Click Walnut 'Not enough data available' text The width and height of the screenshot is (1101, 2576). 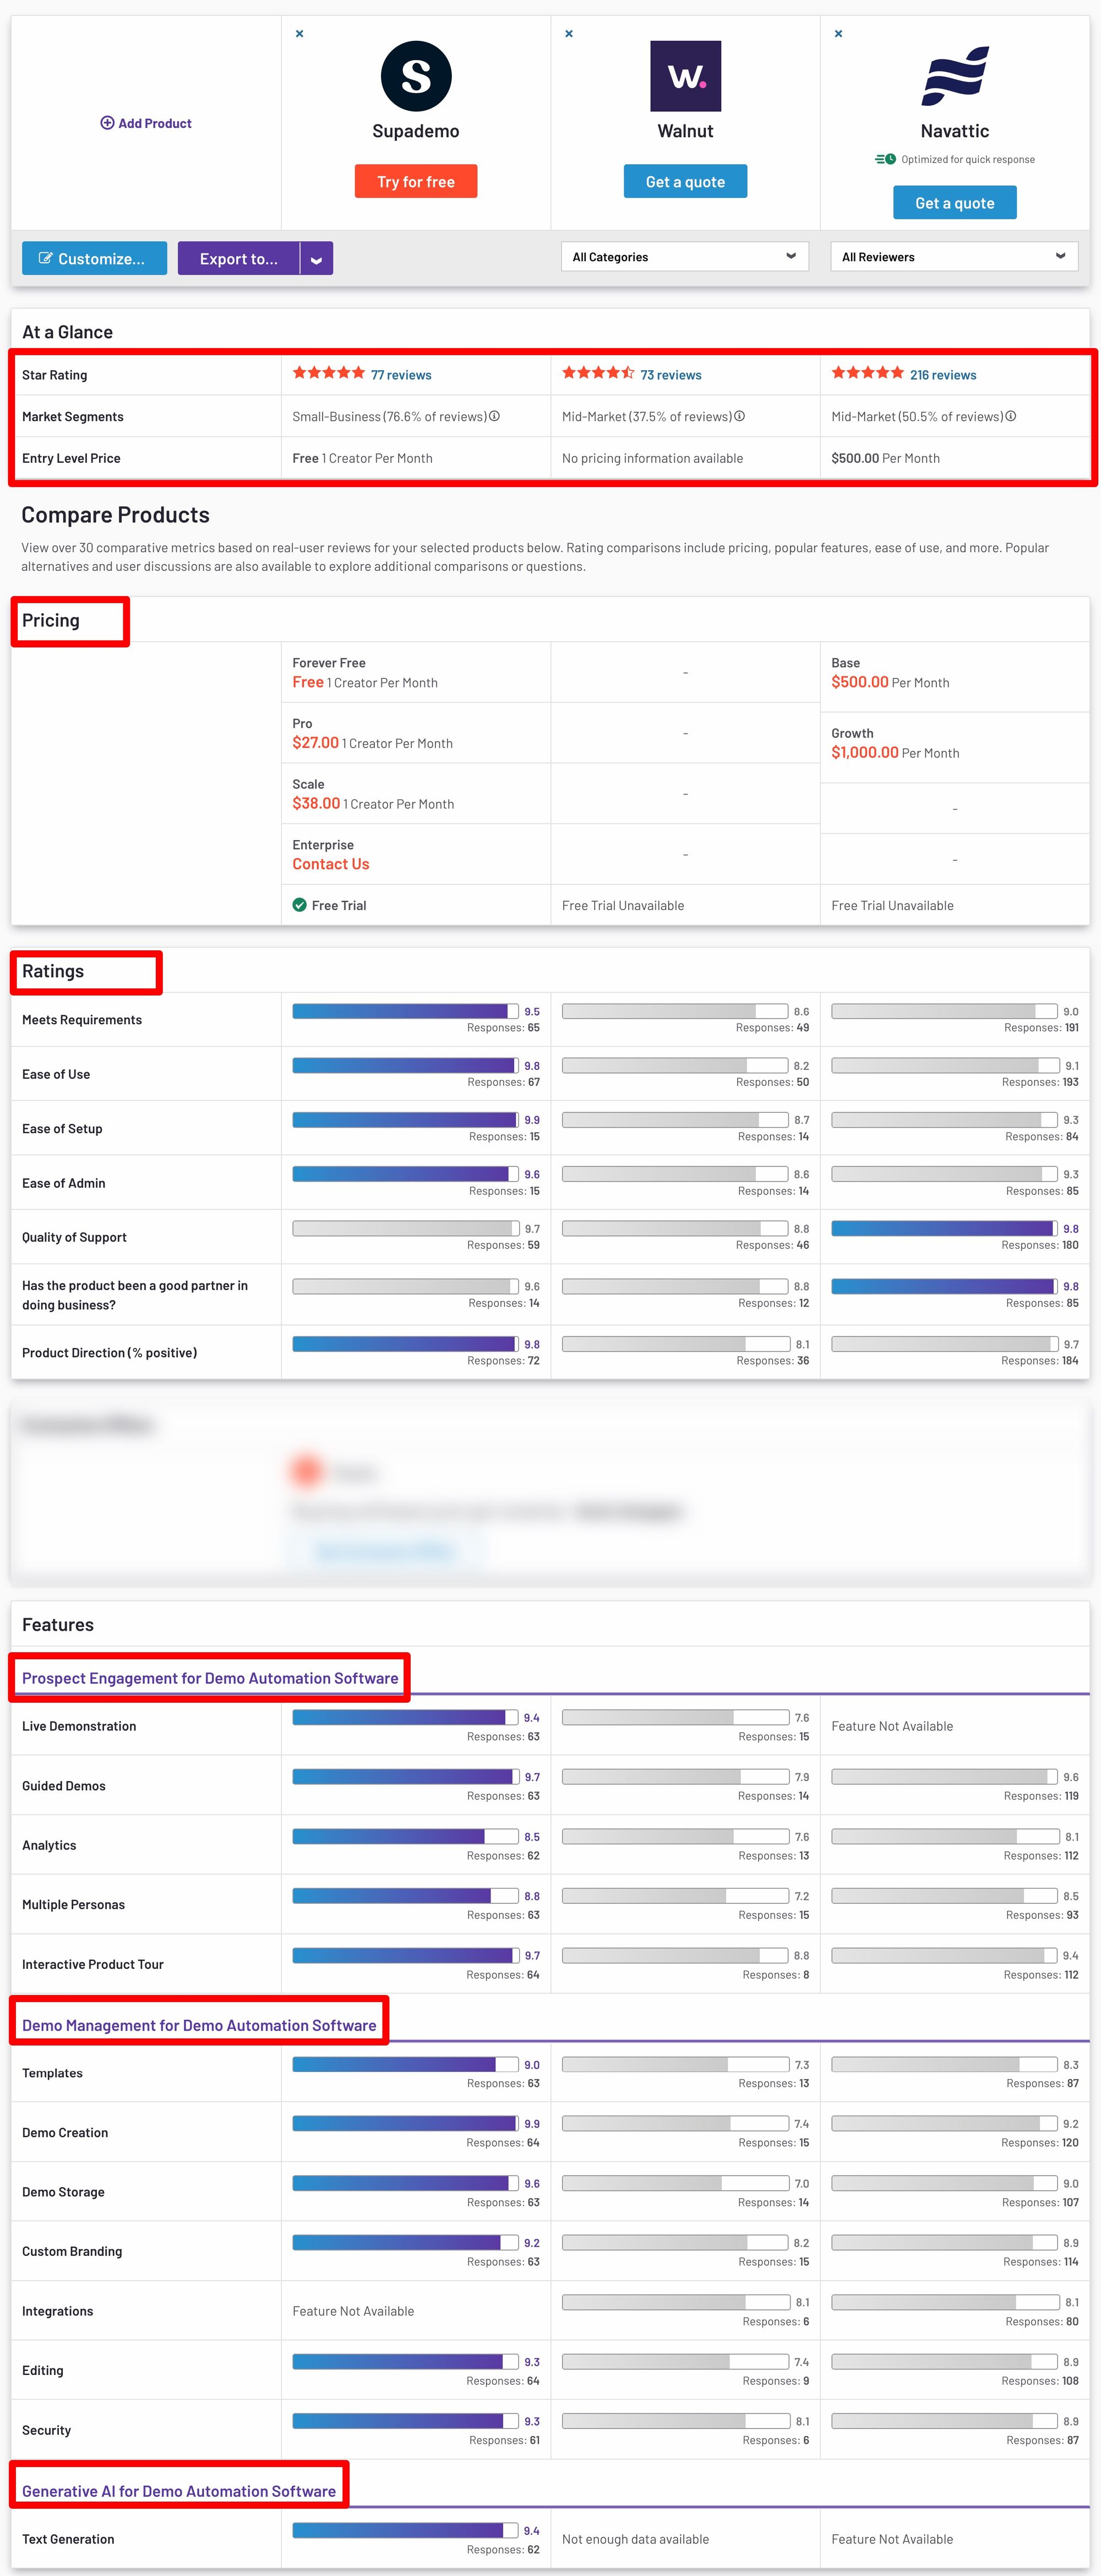click(635, 2539)
